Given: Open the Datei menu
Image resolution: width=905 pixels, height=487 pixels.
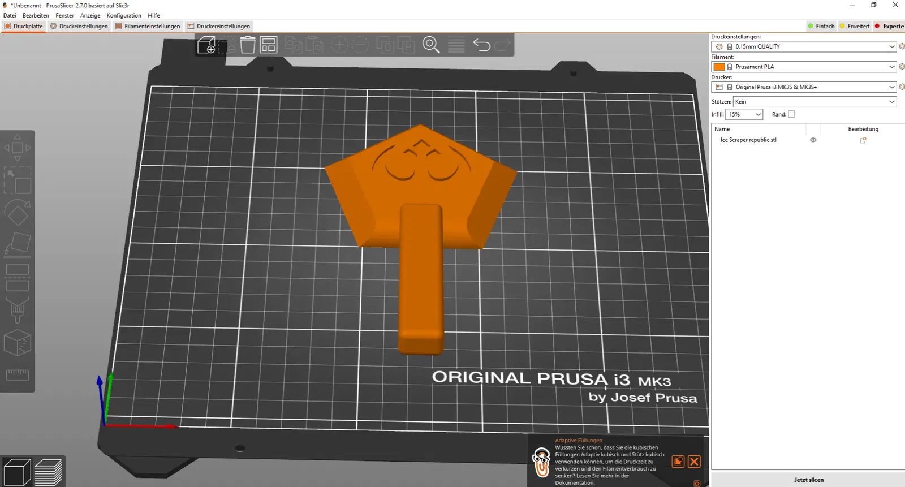Looking at the screenshot, I should click(x=10, y=15).
